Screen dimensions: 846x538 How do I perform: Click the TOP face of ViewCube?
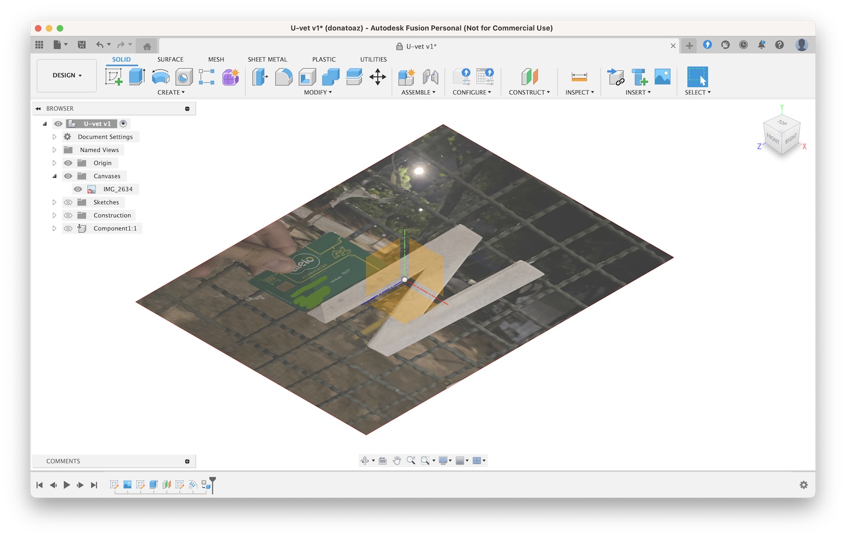782,123
